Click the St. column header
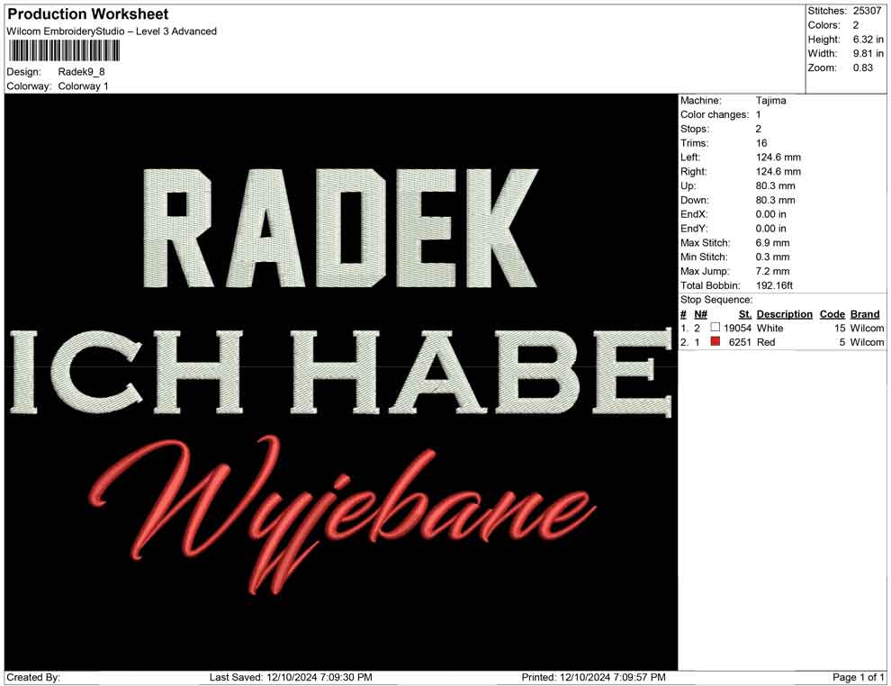Image resolution: width=891 pixels, height=686 pixels. pos(744,313)
